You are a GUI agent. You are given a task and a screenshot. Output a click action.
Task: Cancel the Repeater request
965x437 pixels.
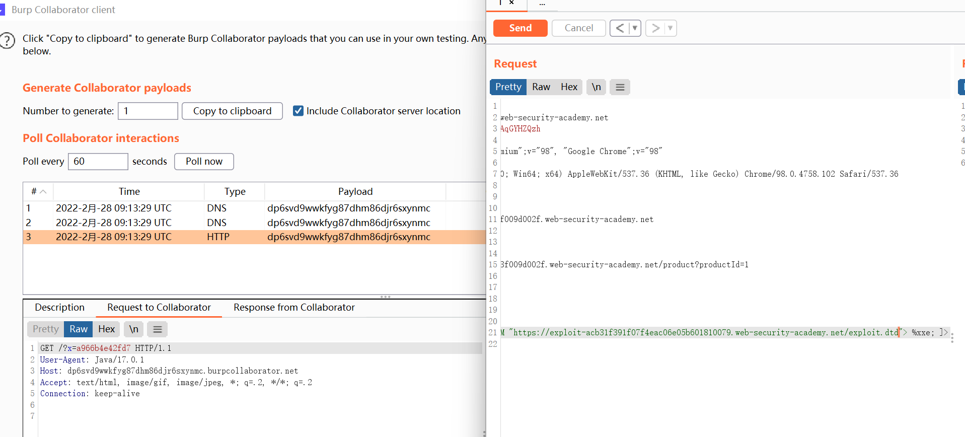579,28
